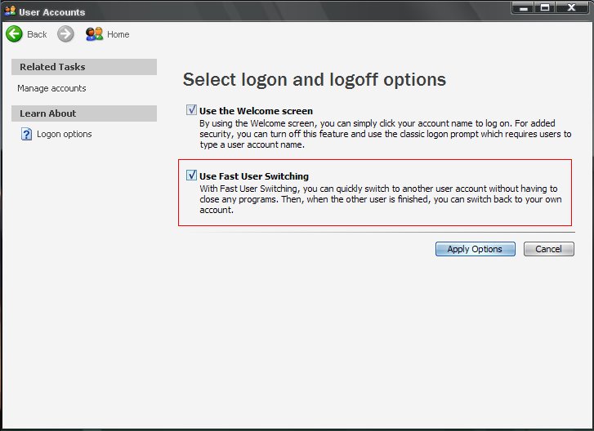Maximize the User Accounts window
Viewport: 594px width, 431px height.
(x=545, y=8)
